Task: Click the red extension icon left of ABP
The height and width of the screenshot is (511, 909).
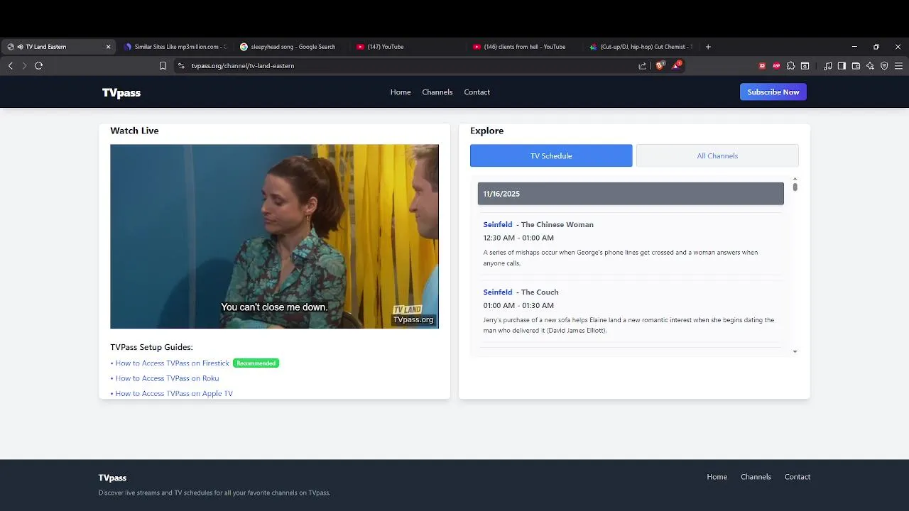Action: [762, 65]
